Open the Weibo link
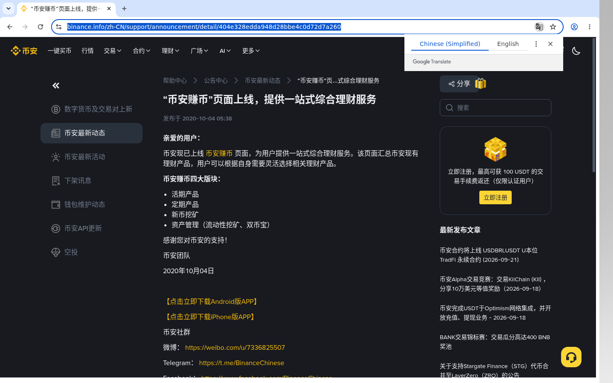Viewport: 613px width, 383px height. (235, 347)
